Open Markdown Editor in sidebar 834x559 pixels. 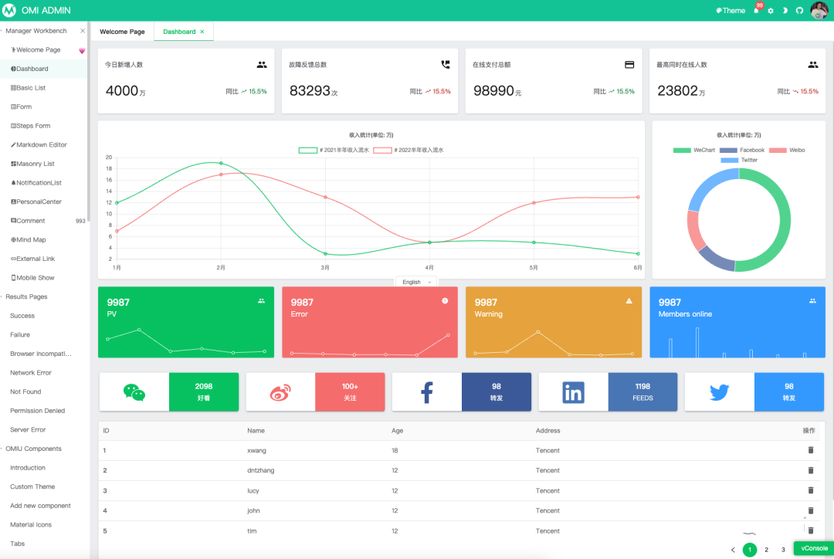coord(42,144)
